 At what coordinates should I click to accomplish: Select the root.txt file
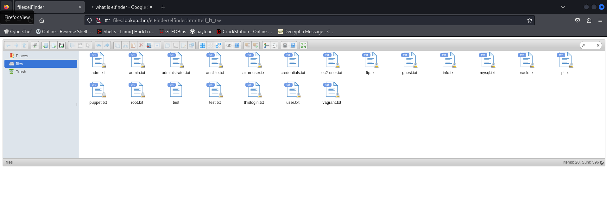[137, 93]
